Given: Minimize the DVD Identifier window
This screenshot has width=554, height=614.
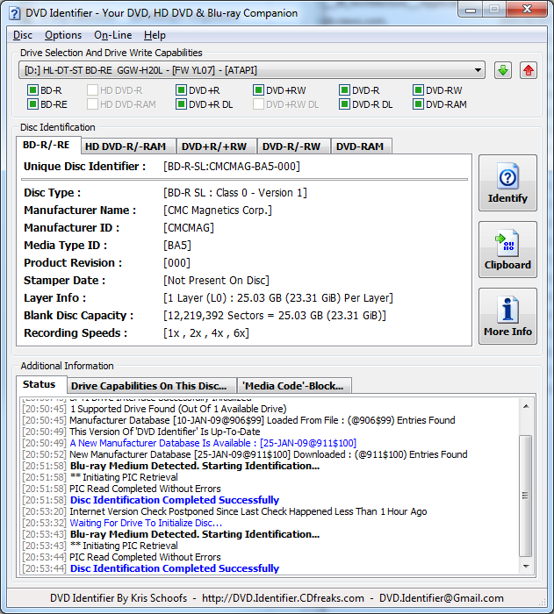Looking at the screenshot, I should pyautogui.click(x=470, y=10).
